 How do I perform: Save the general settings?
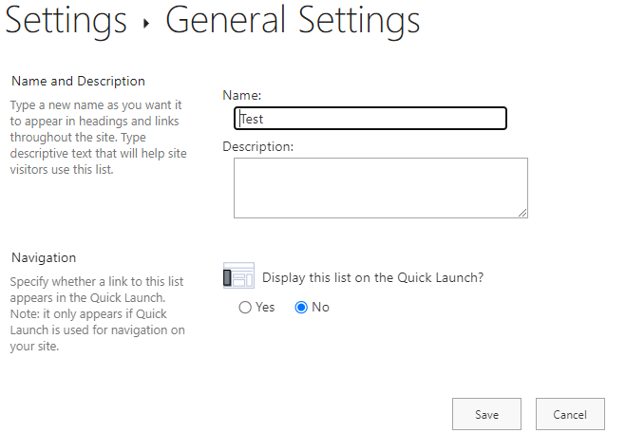click(486, 415)
